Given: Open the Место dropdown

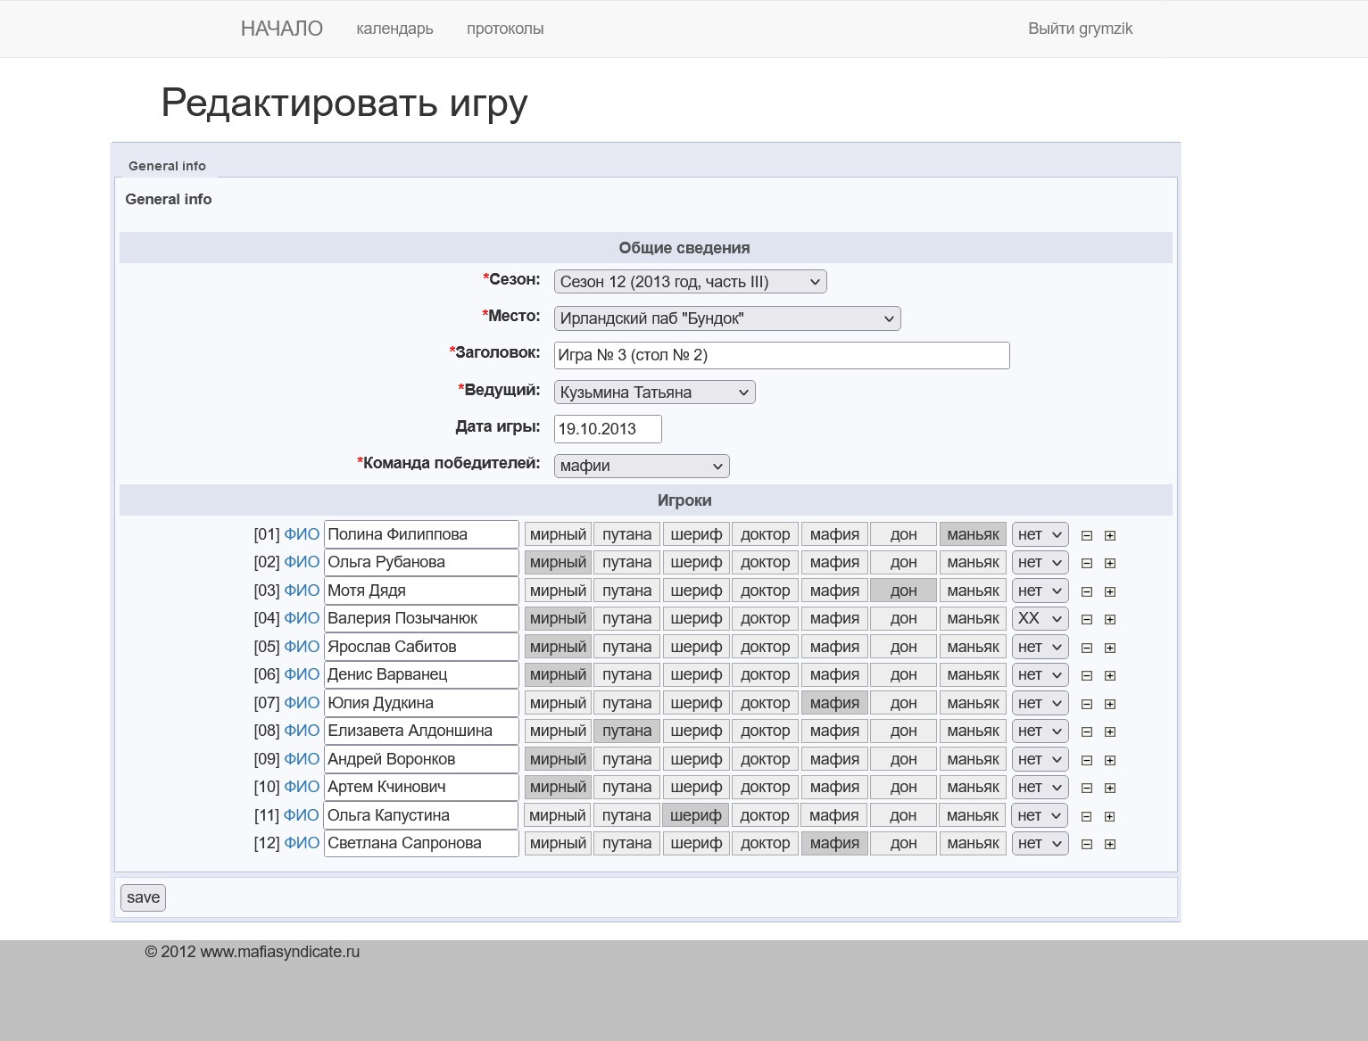Looking at the screenshot, I should point(727,318).
